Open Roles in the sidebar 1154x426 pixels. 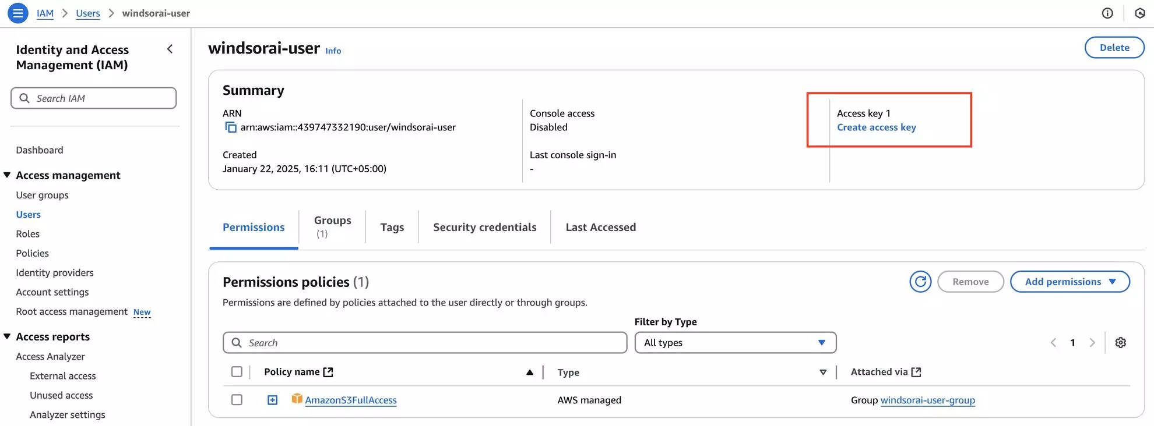[27, 234]
